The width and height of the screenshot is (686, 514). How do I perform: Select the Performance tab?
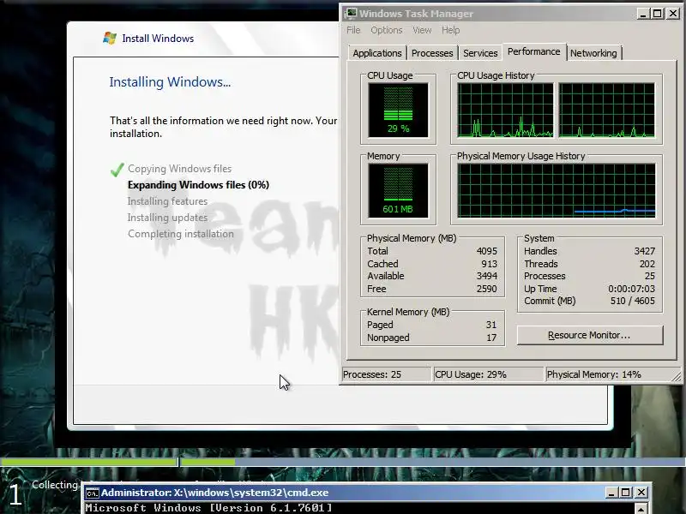[x=533, y=51]
